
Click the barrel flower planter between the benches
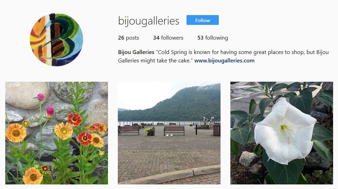click(150, 131)
